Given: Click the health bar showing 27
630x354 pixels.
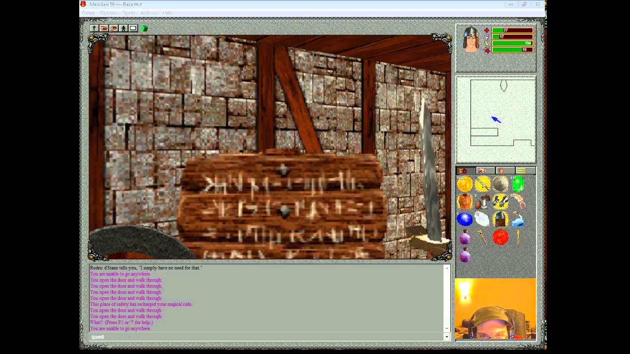Looking at the screenshot, I should [x=512, y=30].
